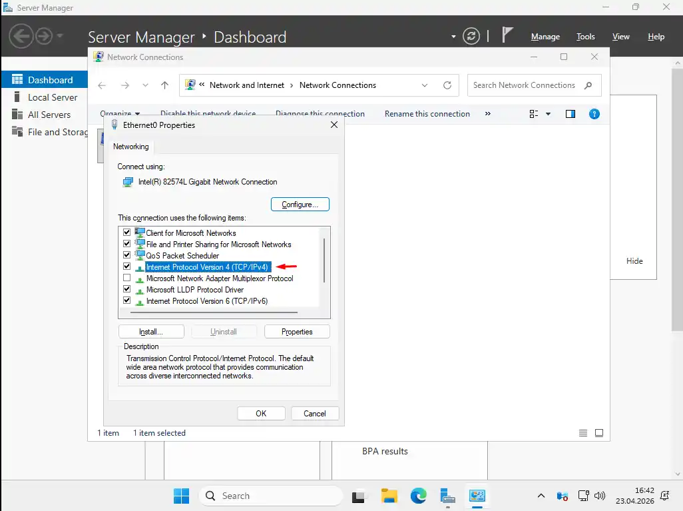Screen dimensions: 683x511
Task: Open recent locations dropdown in Network Connections
Action: (145, 85)
